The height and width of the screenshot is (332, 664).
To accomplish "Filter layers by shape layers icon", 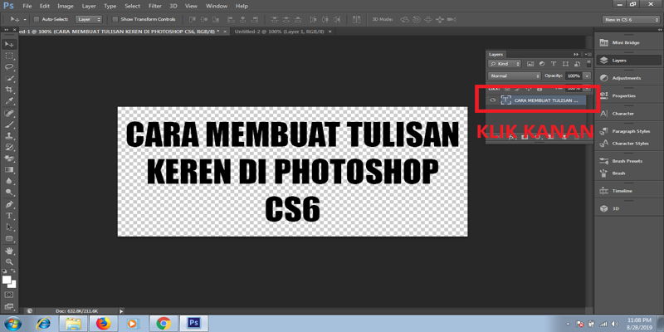I will (x=565, y=64).
